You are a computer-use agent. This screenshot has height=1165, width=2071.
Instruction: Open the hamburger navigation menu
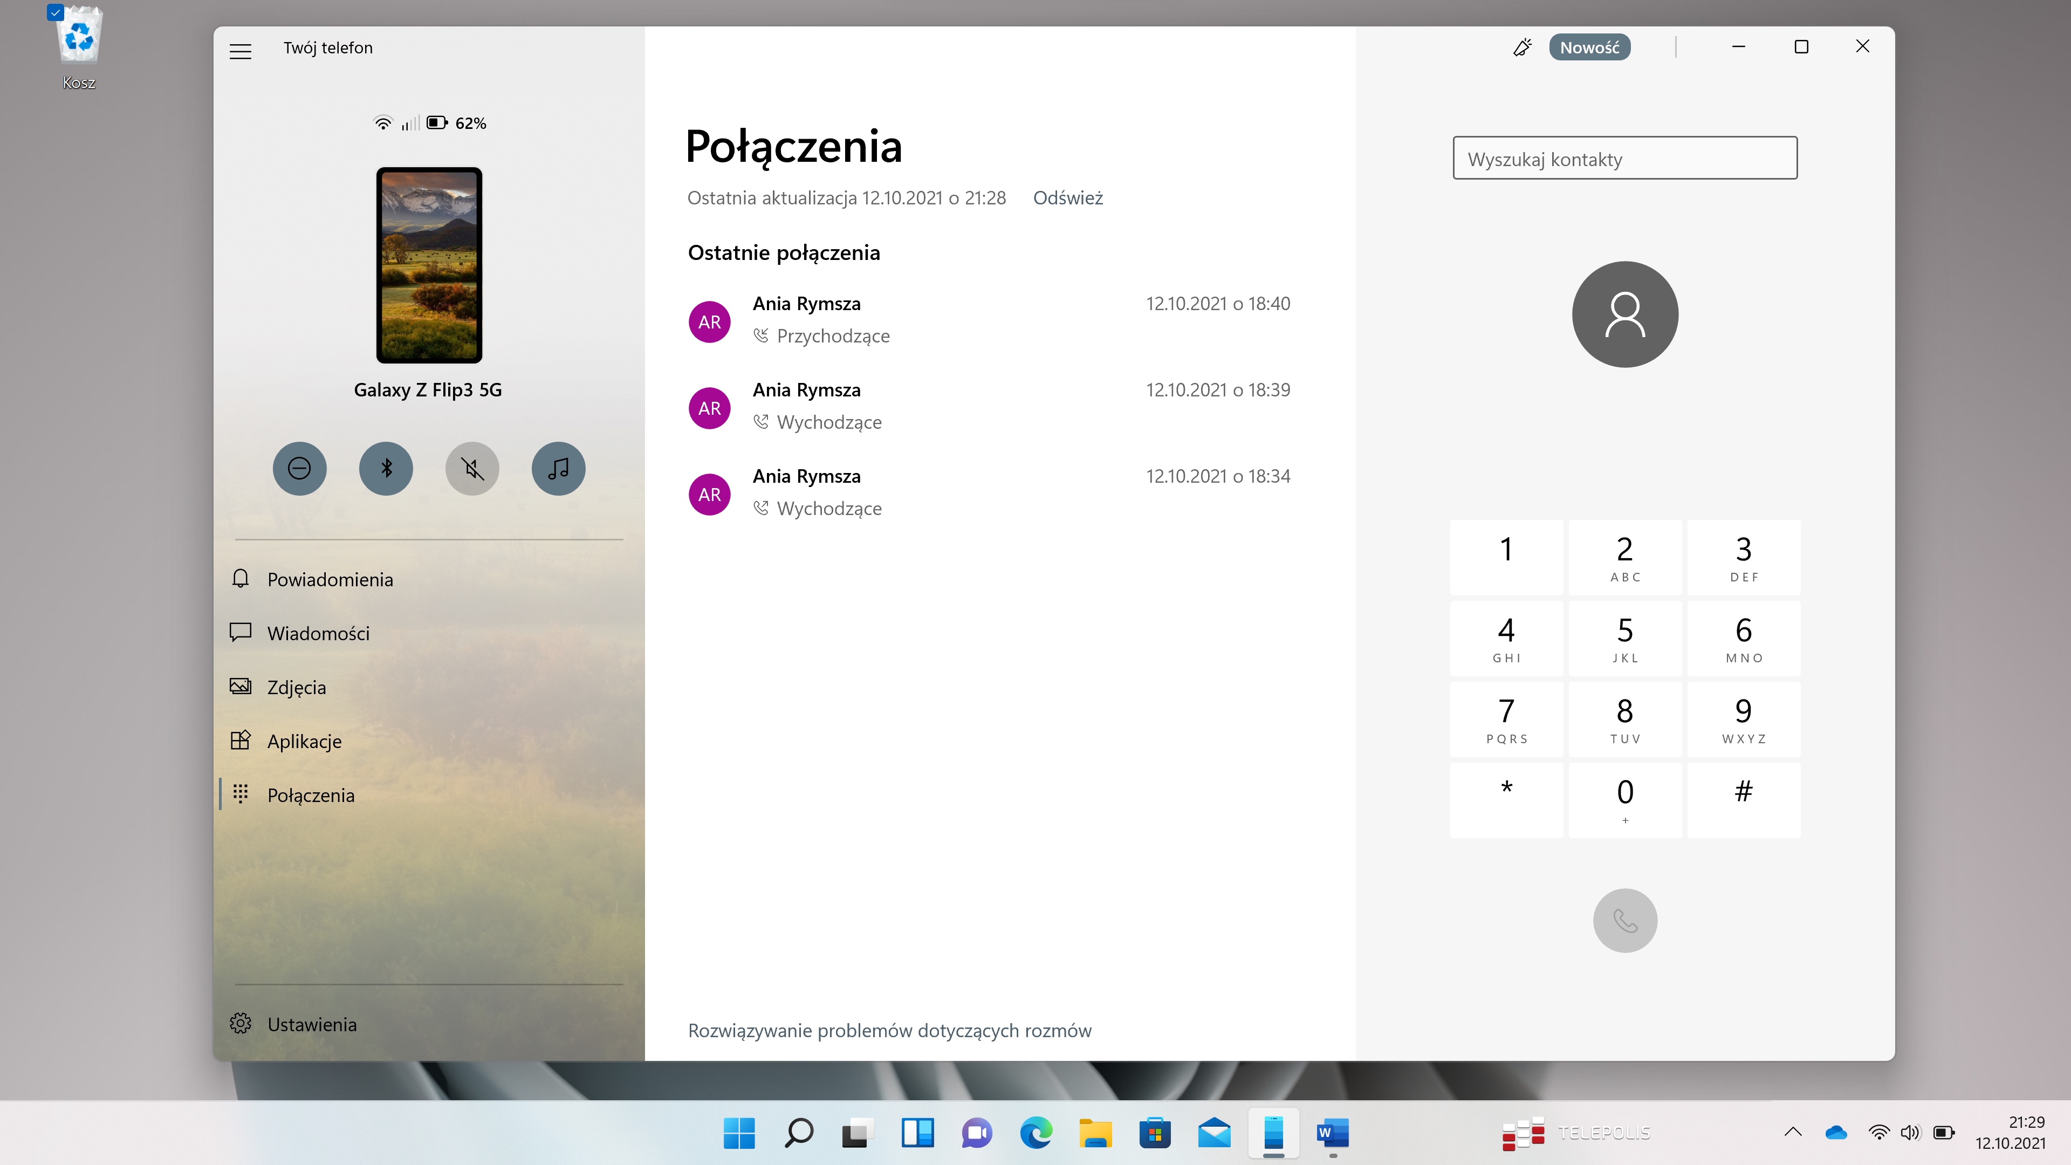[x=241, y=51]
